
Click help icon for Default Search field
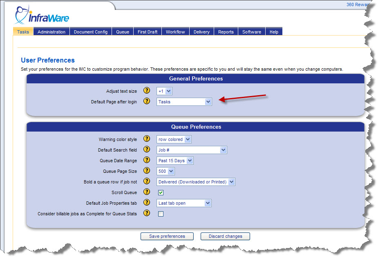147,150
